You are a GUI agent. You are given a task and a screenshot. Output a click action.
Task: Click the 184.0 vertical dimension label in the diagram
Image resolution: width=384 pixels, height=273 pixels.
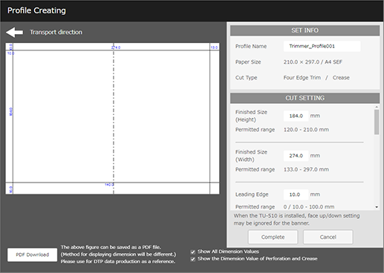click(x=11, y=111)
